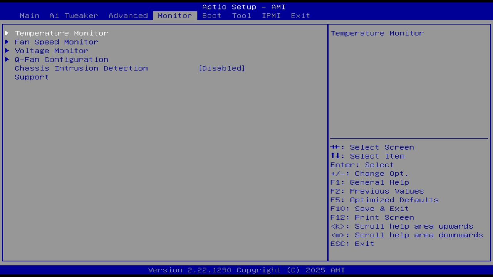Open the Voltage Monitor submenu

coord(51,50)
